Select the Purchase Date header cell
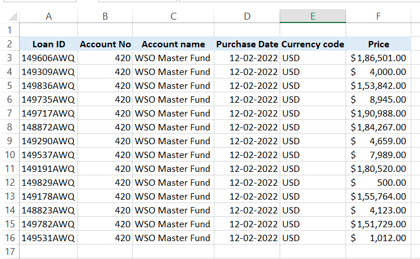 247,44
